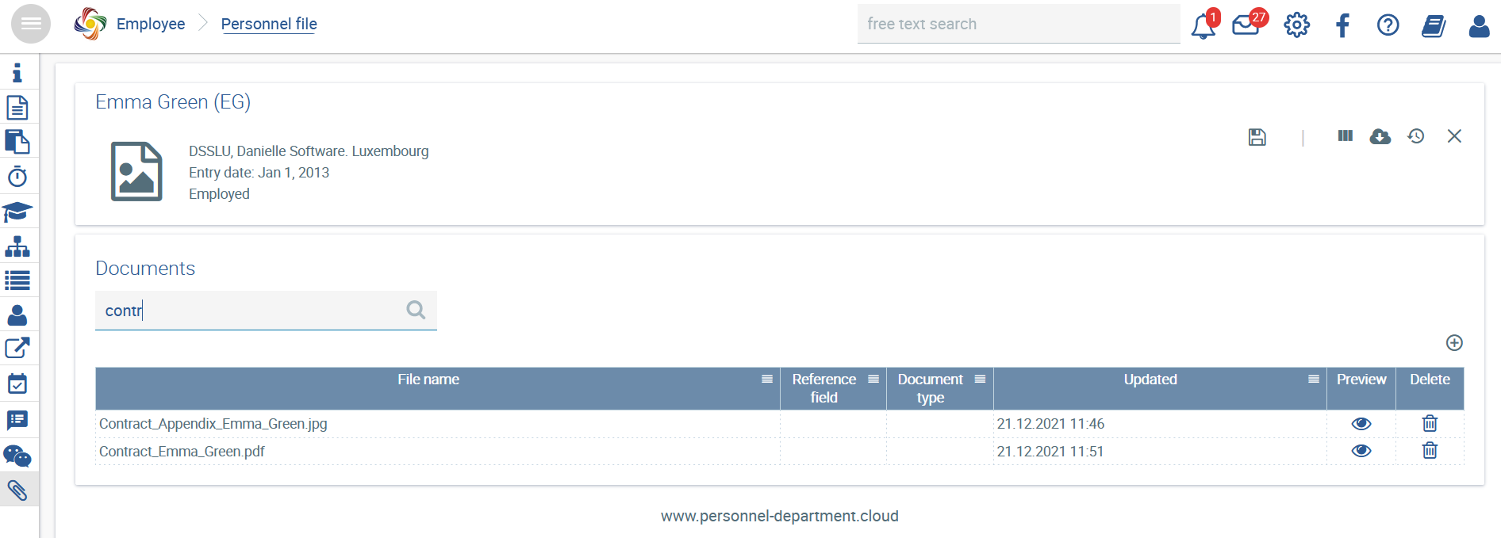Select Contract_Appendix_Emma_Green.jpg file name
1501x538 pixels.
pyautogui.click(x=213, y=424)
